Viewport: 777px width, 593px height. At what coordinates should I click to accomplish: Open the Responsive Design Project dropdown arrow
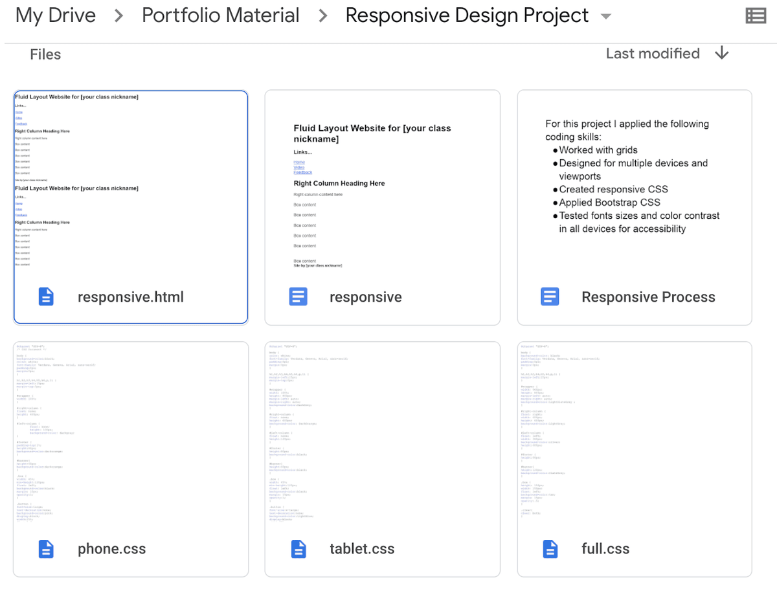coord(605,16)
